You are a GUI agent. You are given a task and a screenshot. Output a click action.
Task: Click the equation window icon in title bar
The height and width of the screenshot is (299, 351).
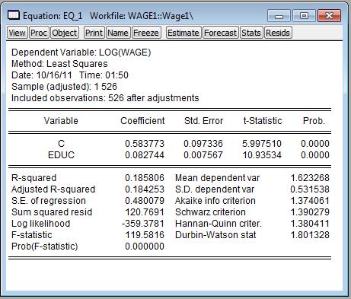click(14, 15)
